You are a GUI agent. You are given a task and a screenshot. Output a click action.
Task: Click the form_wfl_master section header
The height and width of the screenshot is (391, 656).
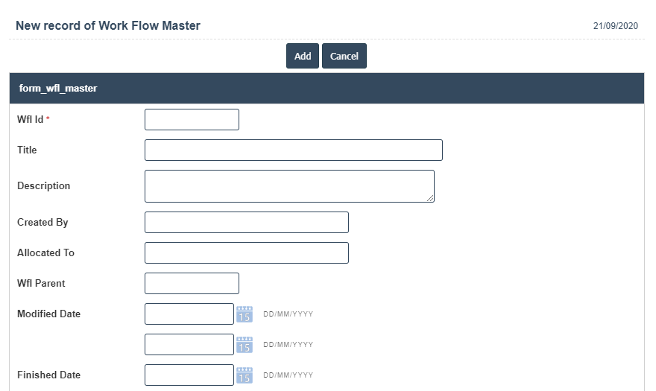click(x=58, y=88)
